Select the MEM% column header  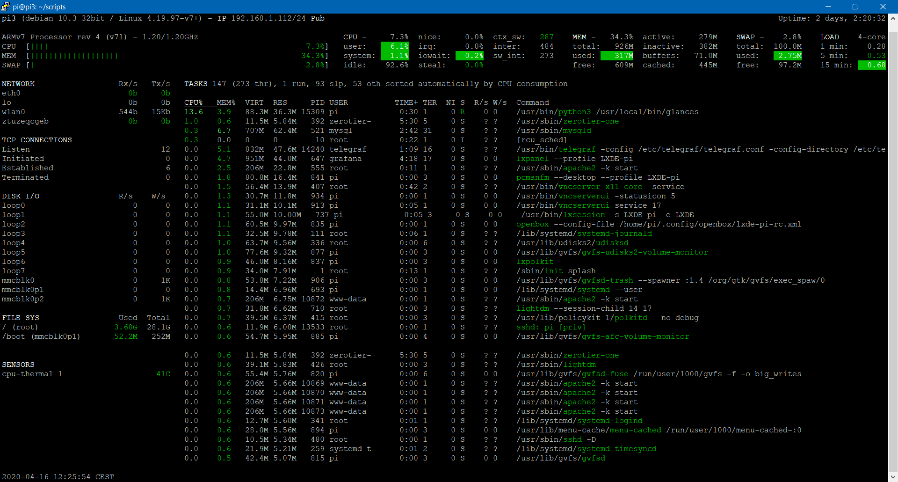[x=224, y=102]
